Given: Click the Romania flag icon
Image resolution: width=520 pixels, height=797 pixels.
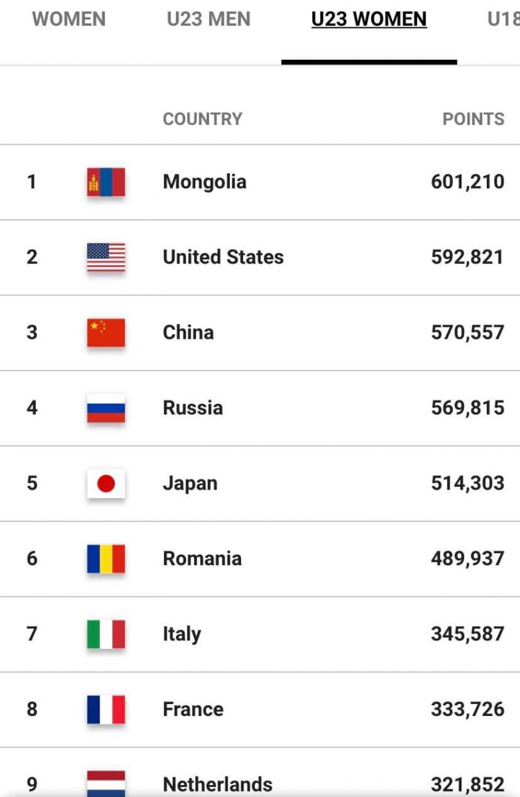Looking at the screenshot, I should pos(106,559).
